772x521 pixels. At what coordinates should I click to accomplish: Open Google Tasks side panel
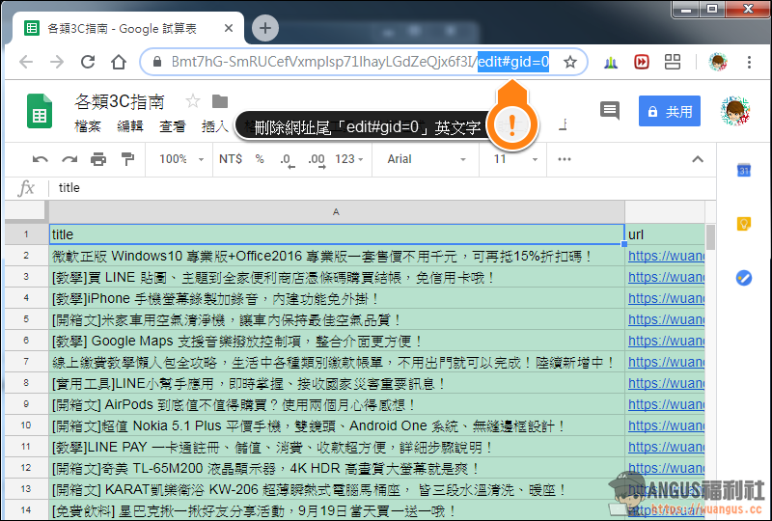tap(744, 278)
